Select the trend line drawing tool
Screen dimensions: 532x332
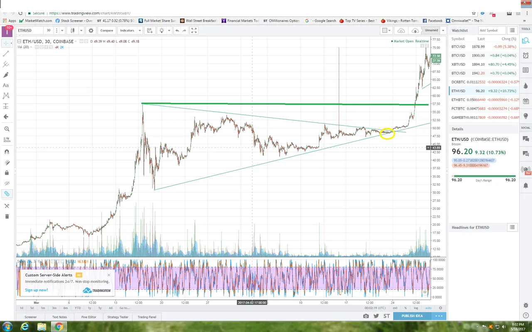(6, 54)
